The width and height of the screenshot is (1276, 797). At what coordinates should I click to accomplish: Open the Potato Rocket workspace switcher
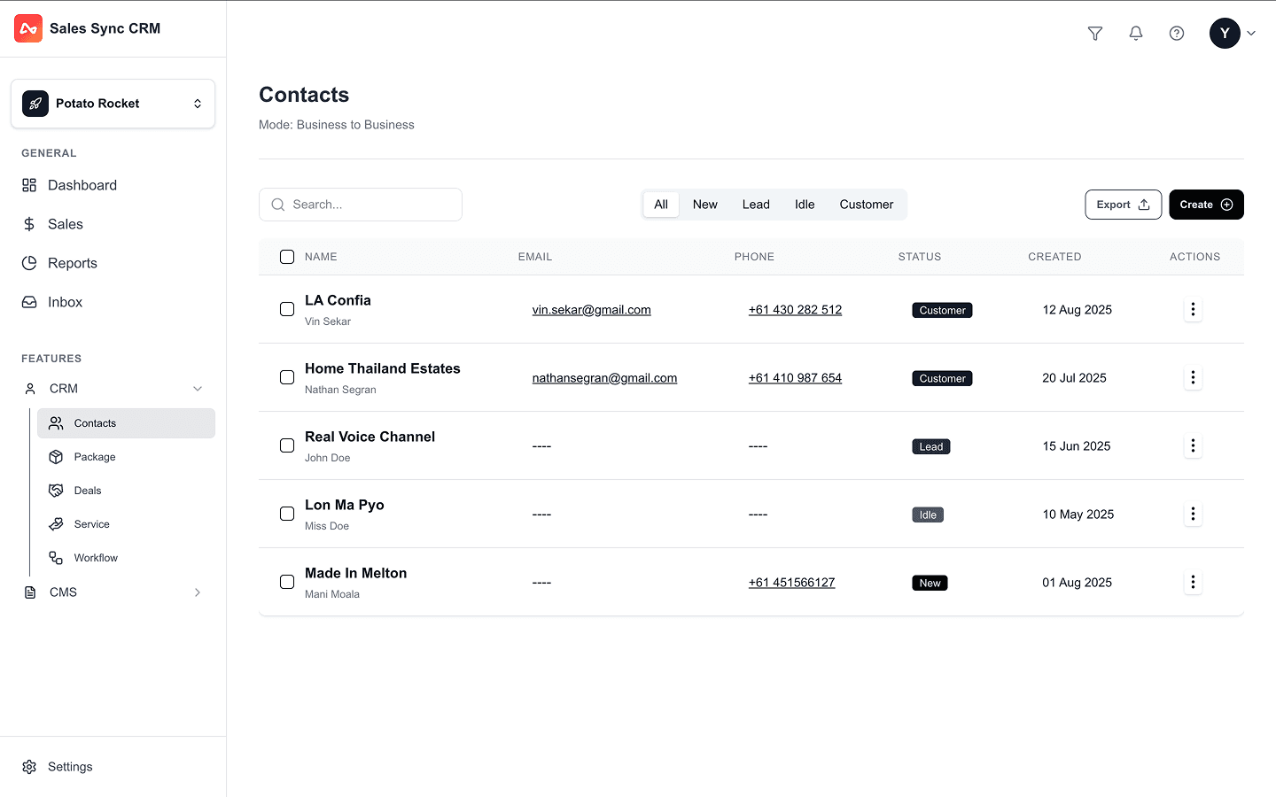click(113, 104)
